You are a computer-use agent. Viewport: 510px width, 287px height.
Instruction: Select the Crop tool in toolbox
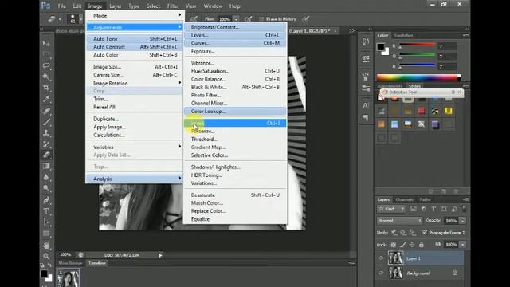click(46, 88)
